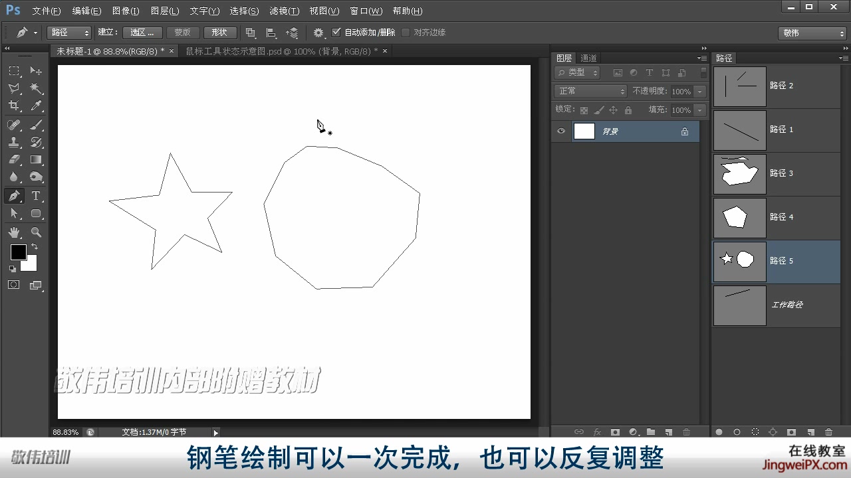Select the Brush tool
Screen dimensions: 851x478
[x=37, y=123]
